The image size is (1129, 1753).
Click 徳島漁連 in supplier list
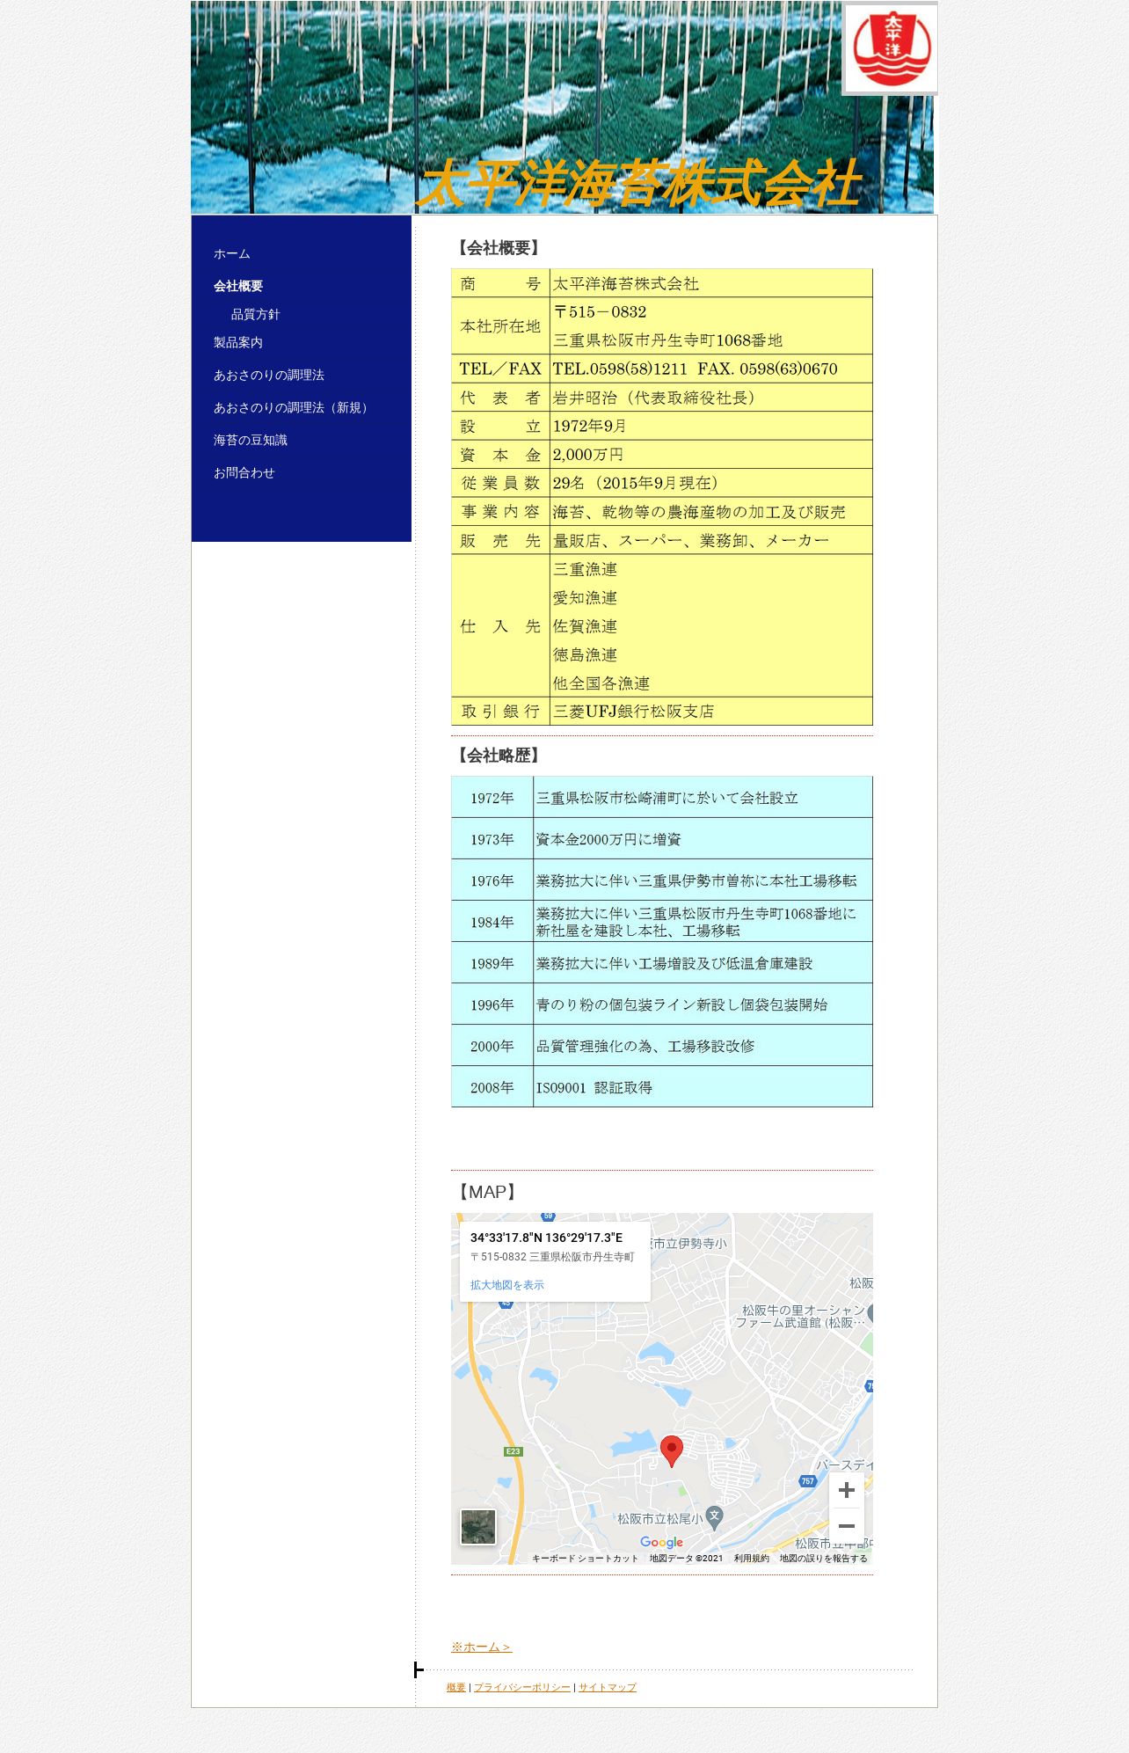(586, 654)
